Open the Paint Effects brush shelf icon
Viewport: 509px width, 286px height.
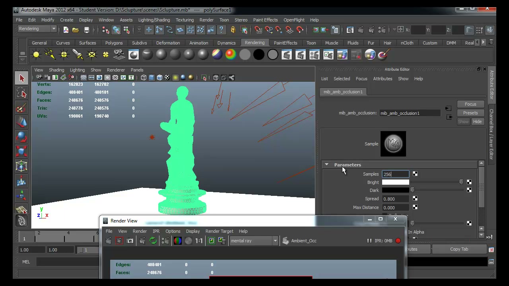click(383, 55)
